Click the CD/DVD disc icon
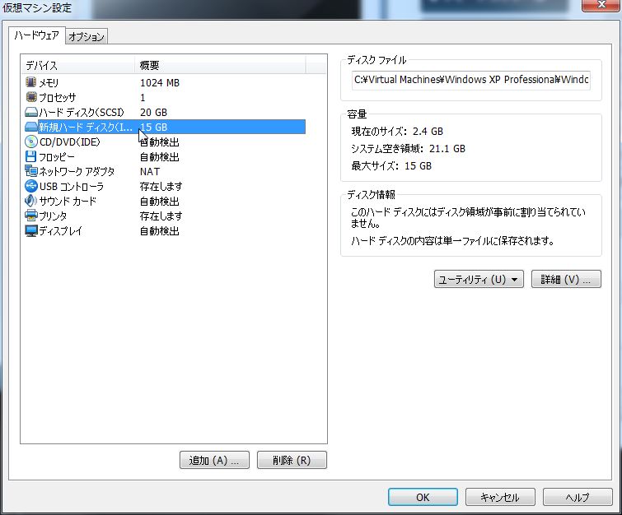622x515 pixels. tap(31, 142)
